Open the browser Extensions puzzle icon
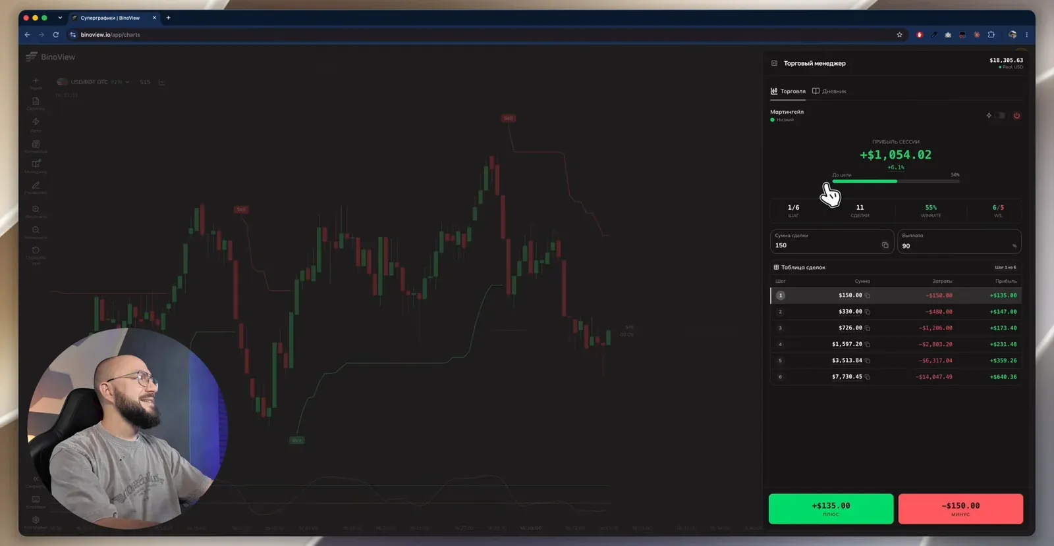The width and height of the screenshot is (1054, 546). pos(991,35)
